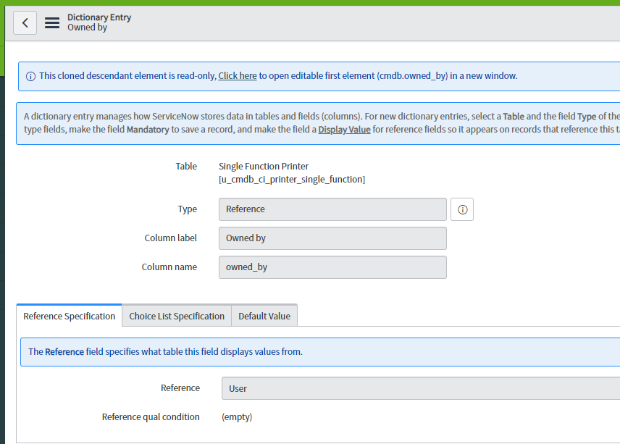Open the Default Value tab
Viewport: 620px width, 444px height.
(x=264, y=316)
